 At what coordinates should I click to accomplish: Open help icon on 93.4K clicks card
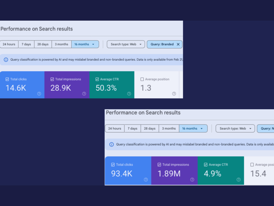(146, 180)
